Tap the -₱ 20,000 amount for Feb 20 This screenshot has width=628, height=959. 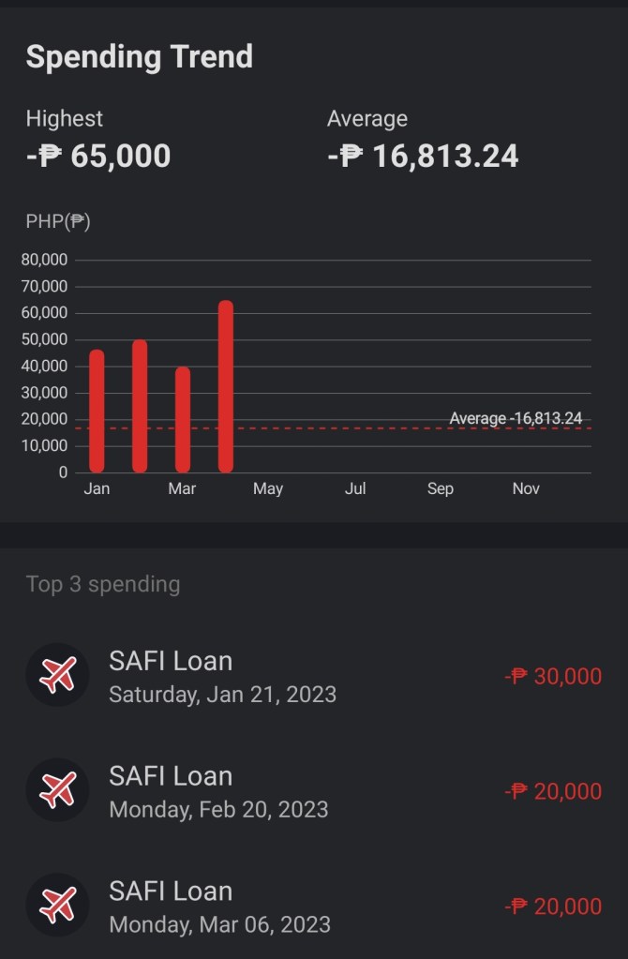[553, 791]
